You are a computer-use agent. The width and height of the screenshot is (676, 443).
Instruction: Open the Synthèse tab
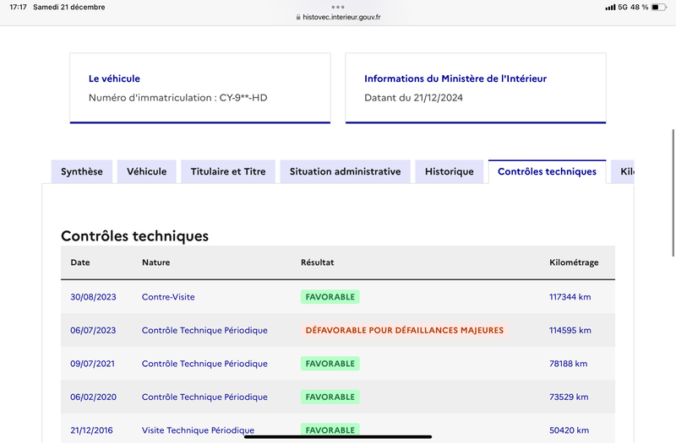pos(82,171)
